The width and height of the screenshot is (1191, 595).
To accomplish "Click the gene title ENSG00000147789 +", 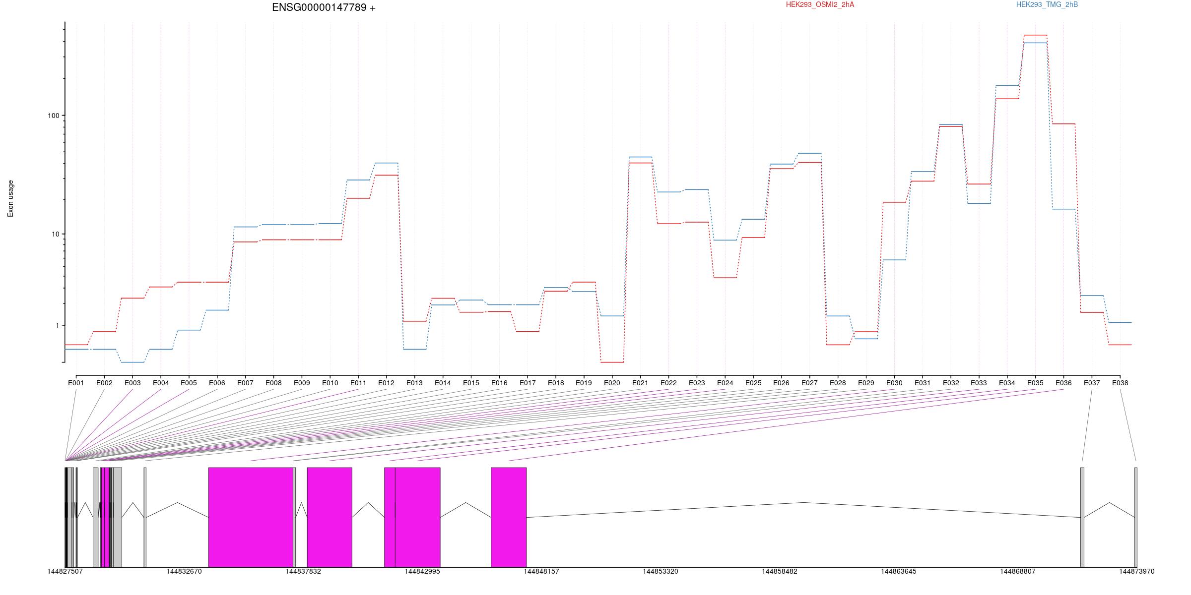I will (x=324, y=7).
